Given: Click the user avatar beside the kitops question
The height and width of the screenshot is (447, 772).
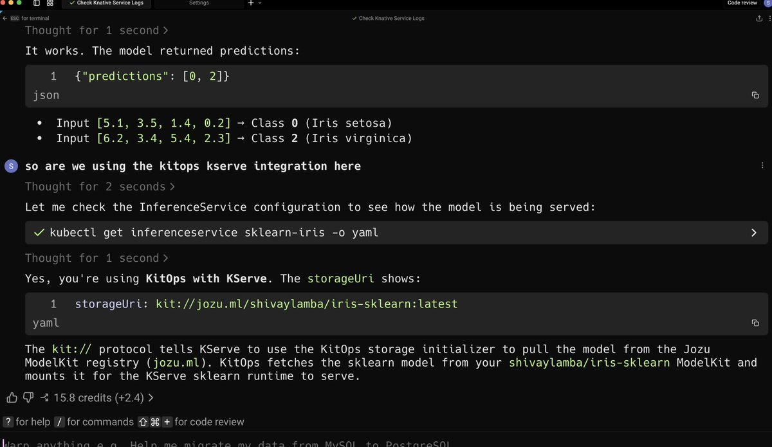Looking at the screenshot, I should (x=11, y=166).
